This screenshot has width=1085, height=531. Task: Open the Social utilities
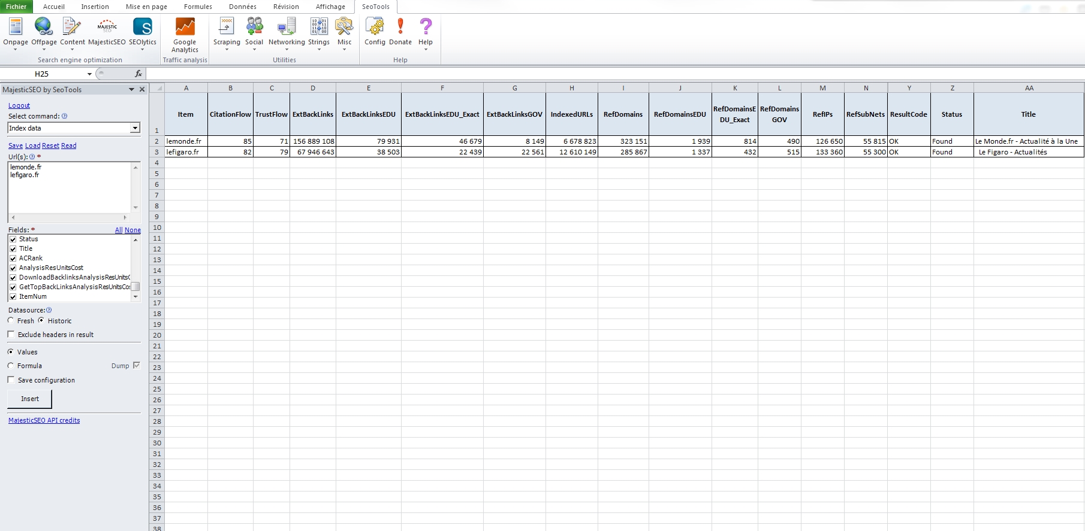coord(254,33)
